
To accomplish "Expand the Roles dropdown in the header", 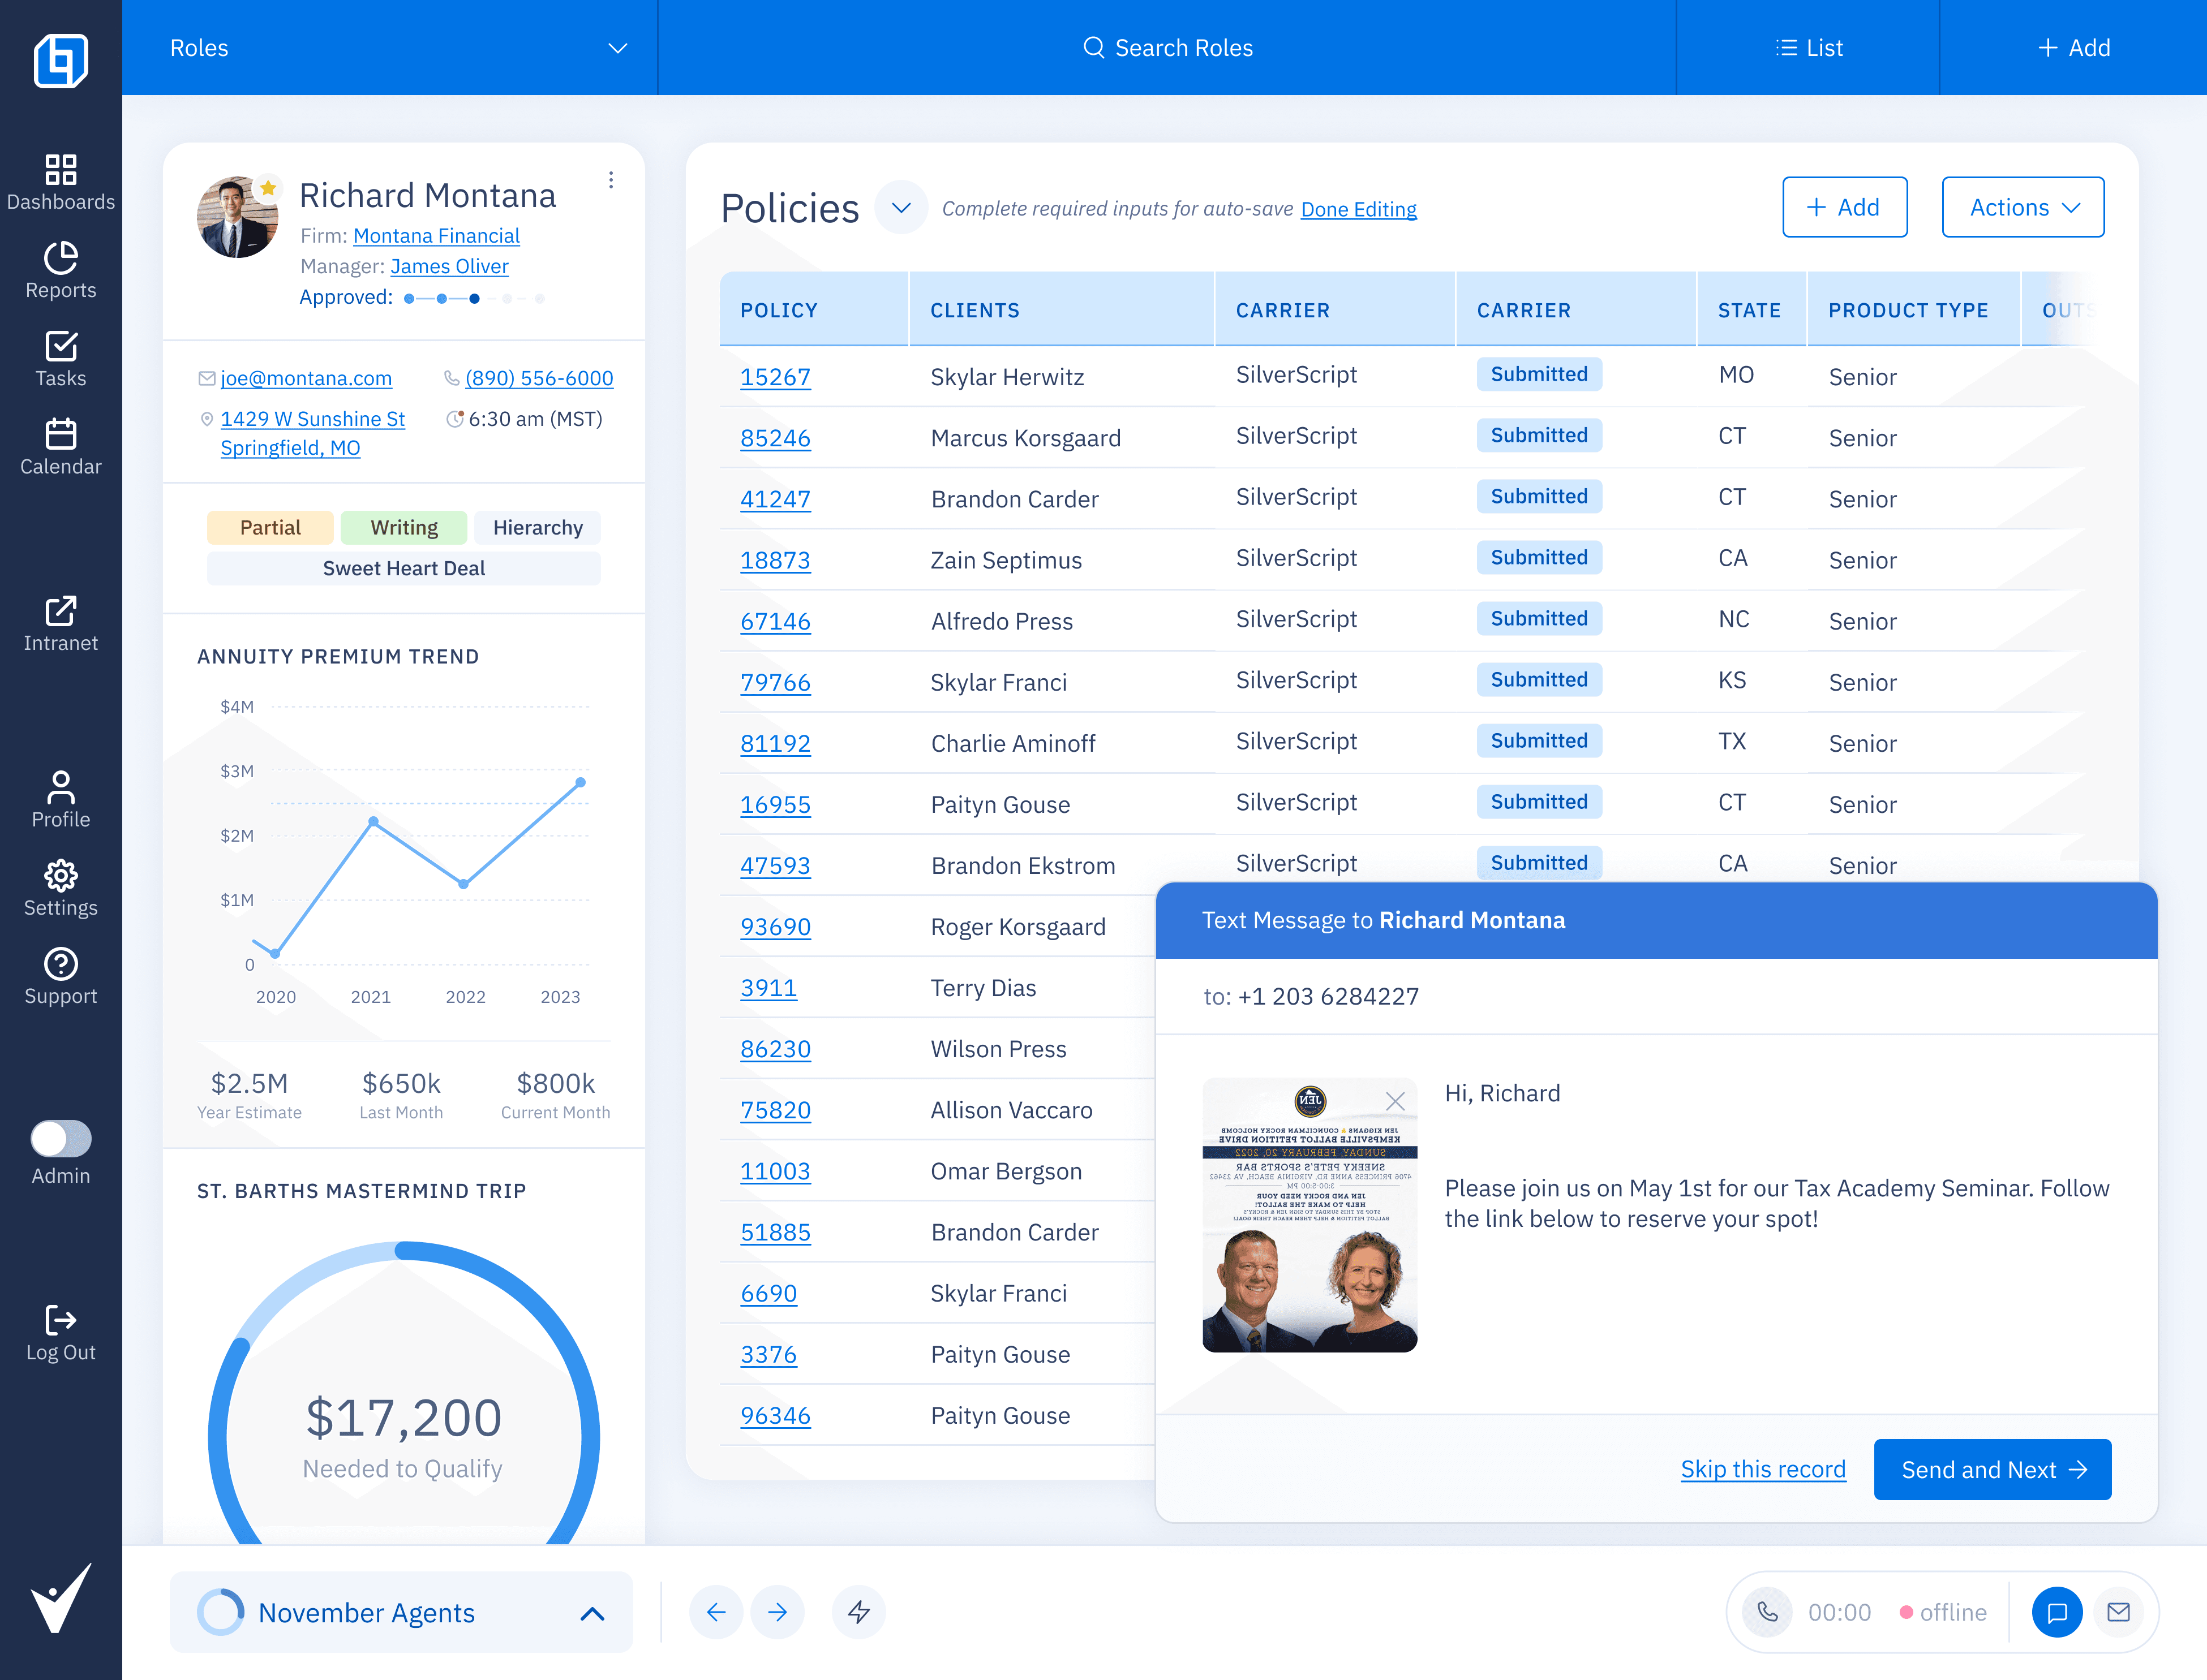I will pos(617,48).
